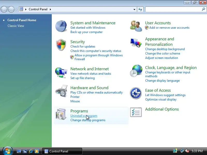Click the Refresh button by address bar
Image resolution: width=207 pixels, height=155 pixels.
click(140, 9)
